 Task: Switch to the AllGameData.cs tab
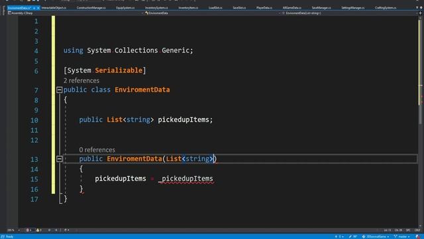[291, 8]
